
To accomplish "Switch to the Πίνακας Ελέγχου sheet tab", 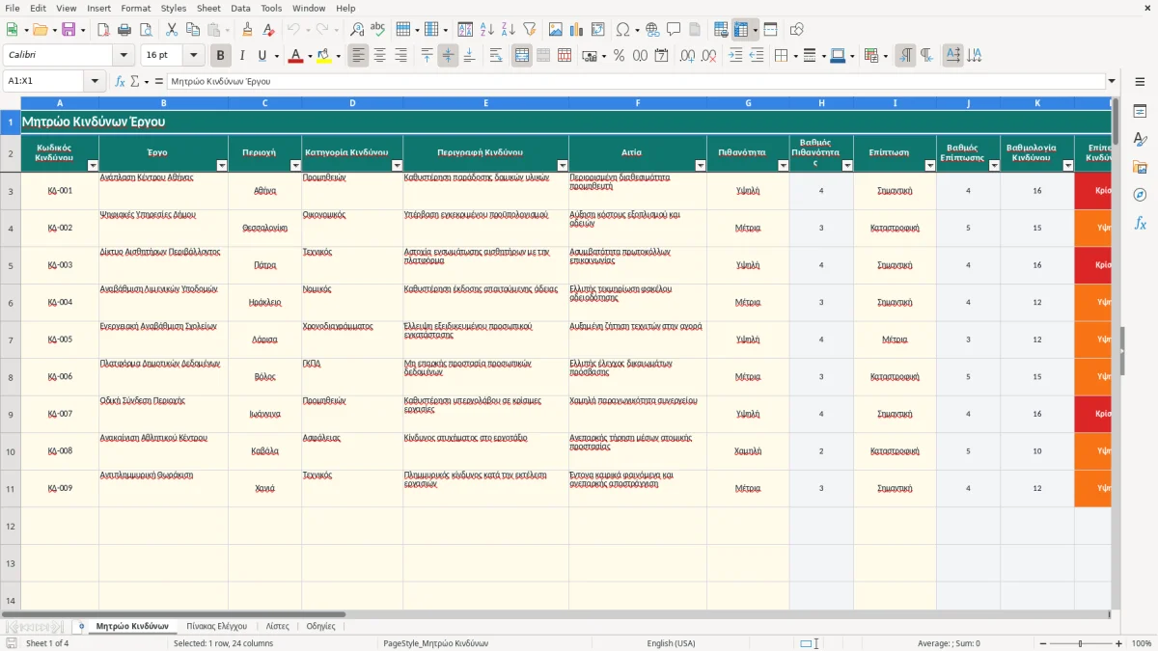I will click(217, 626).
